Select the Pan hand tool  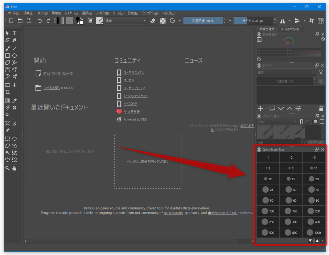[x=15, y=168]
